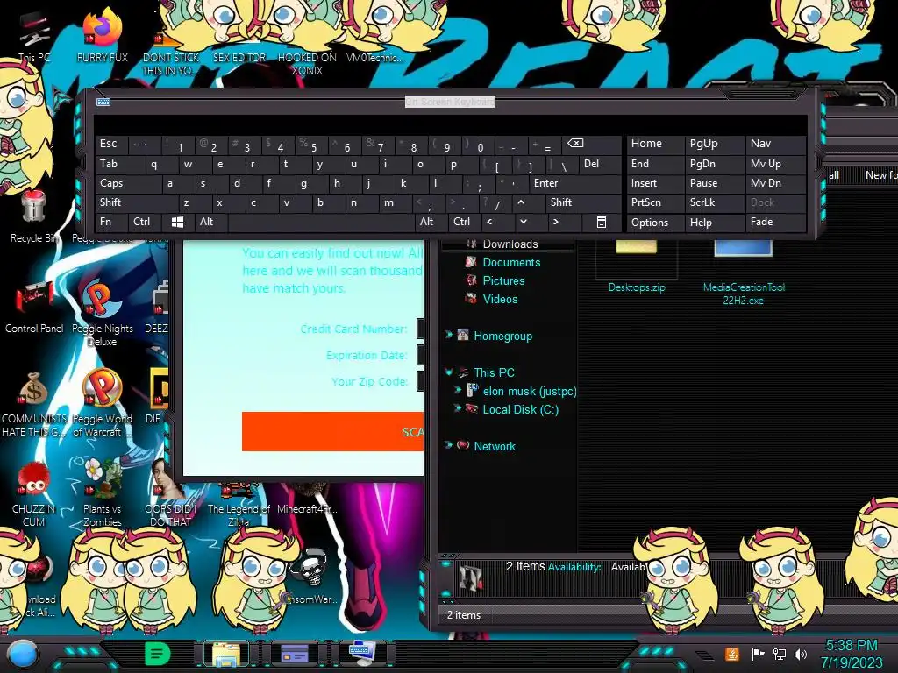Viewport: 898px width, 673px height.
Task: Click the volume speaker tray icon
Action: 801,654
